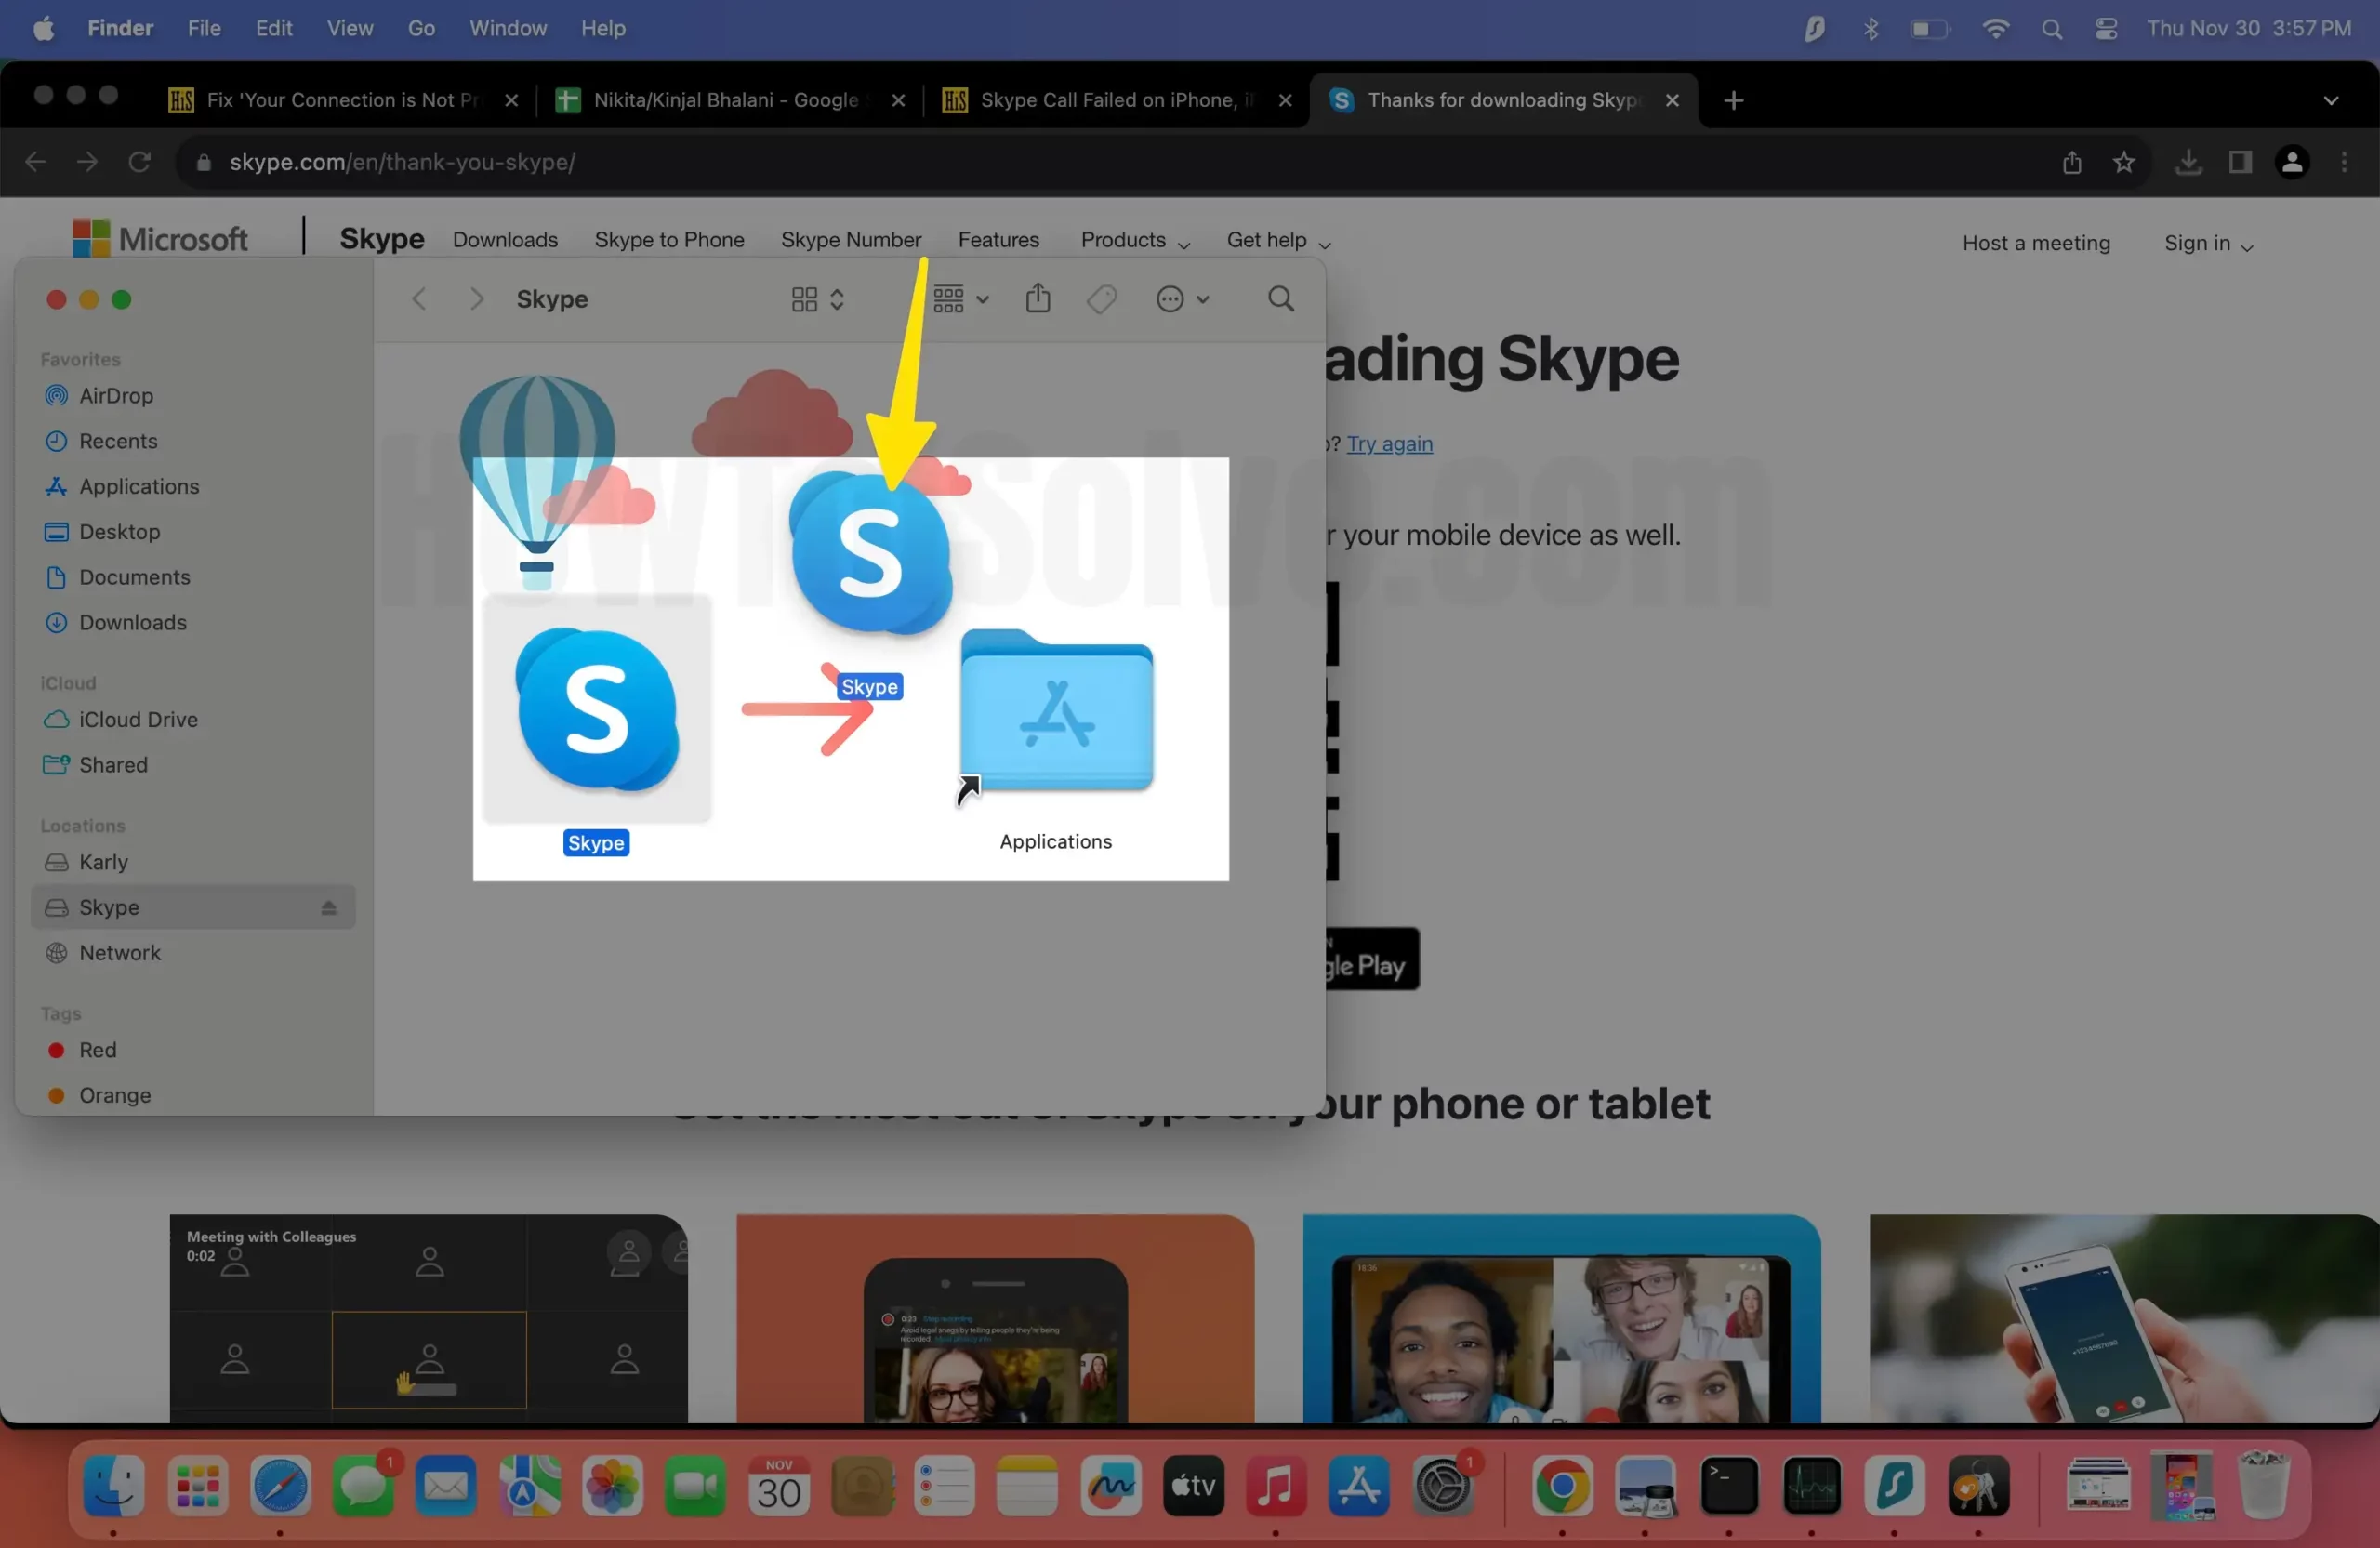The image size is (2380, 1548).
Task: Open the Wi-Fi status menu
Action: click(1995, 29)
